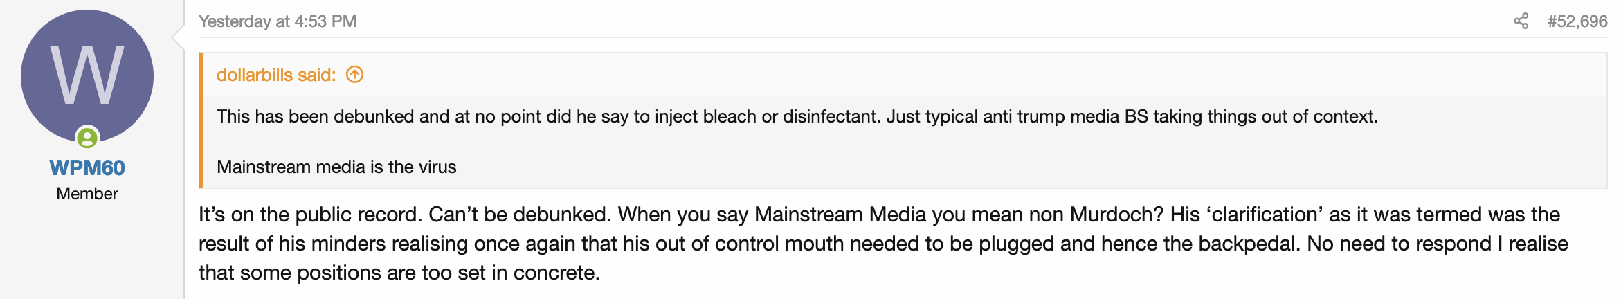Click the final line ending 'set in concrete.'
This screenshot has width=1621, height=299.
point(399,273)
